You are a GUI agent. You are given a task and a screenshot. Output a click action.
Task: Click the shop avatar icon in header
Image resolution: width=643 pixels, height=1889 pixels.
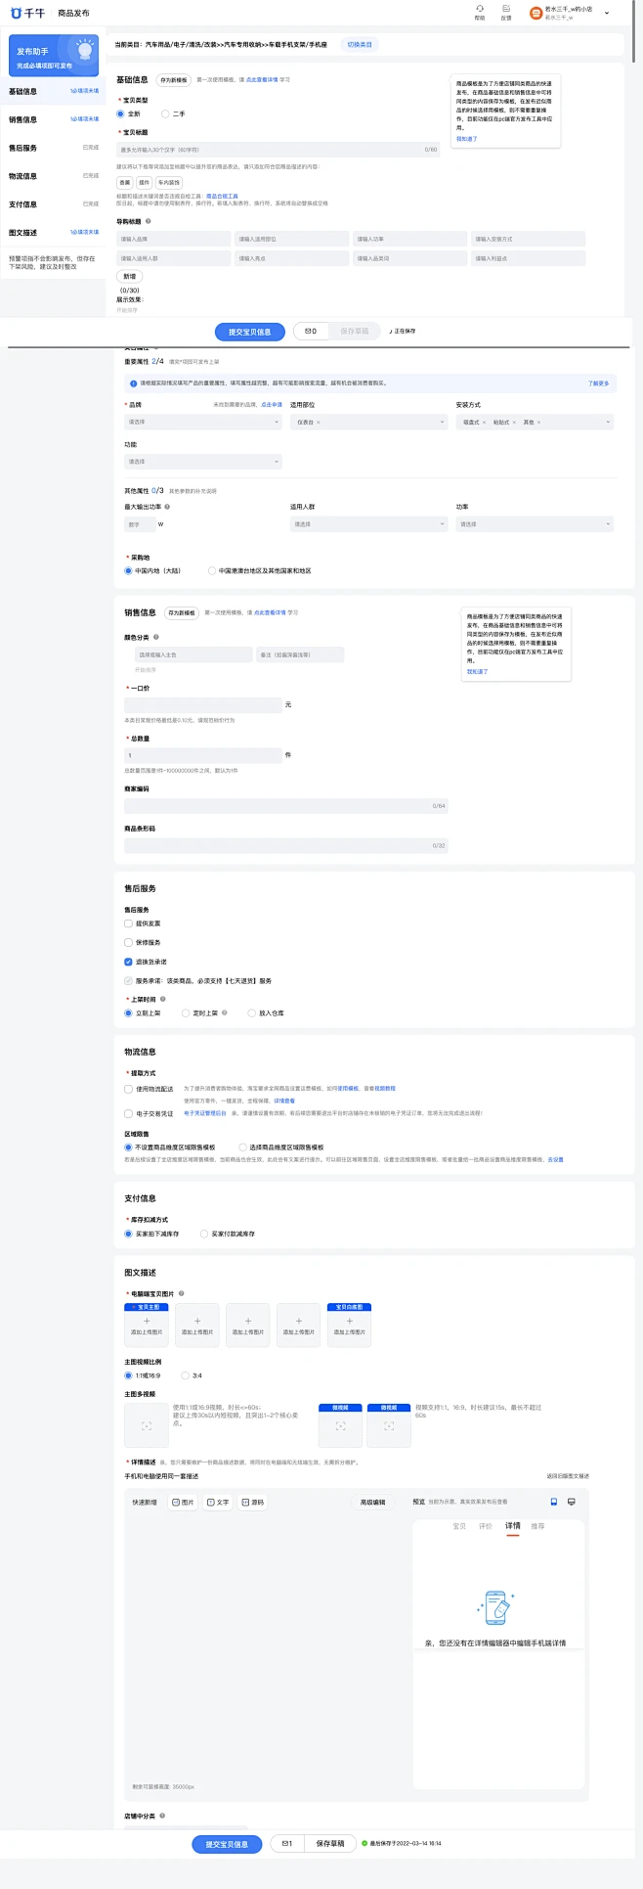click(x=536, y=13)
